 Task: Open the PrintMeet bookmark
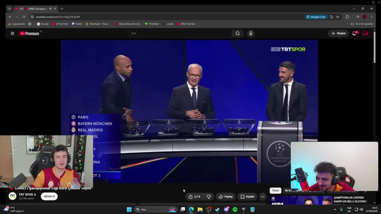point(152,24)
